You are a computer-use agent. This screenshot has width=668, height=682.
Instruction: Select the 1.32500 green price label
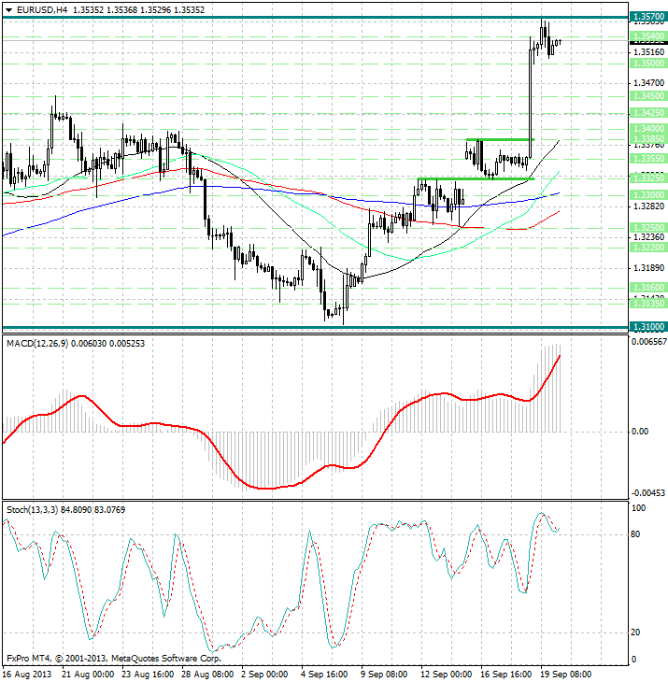[x=648, y=227]
